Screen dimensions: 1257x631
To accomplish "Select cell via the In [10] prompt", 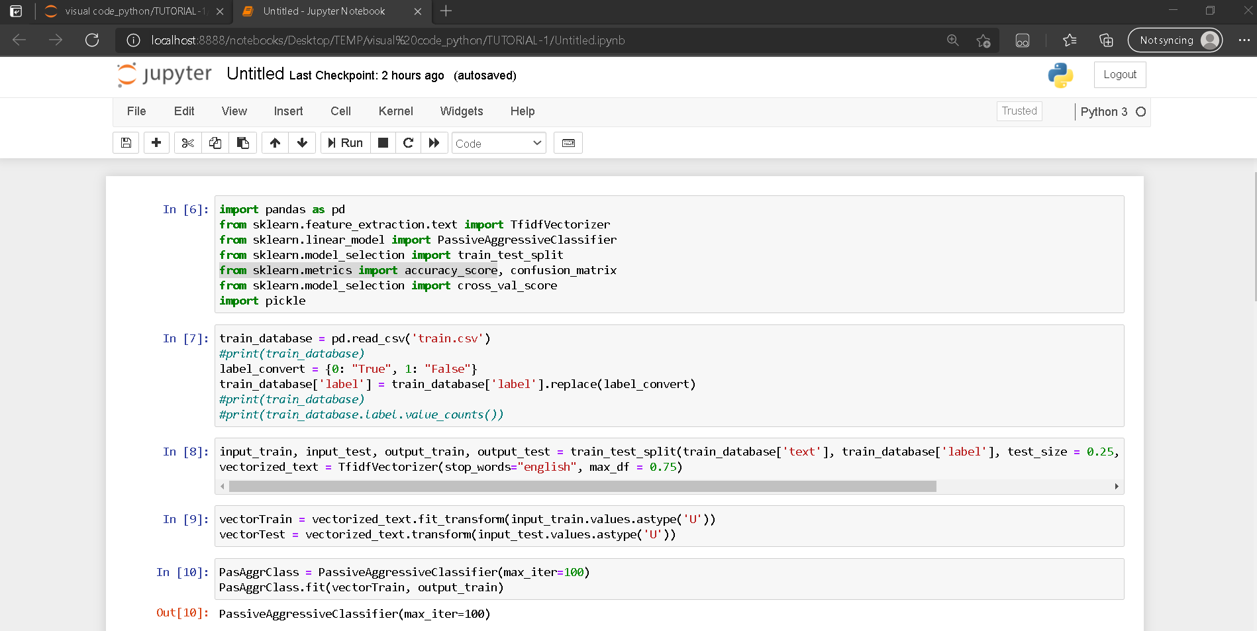I will coord(182,572).
